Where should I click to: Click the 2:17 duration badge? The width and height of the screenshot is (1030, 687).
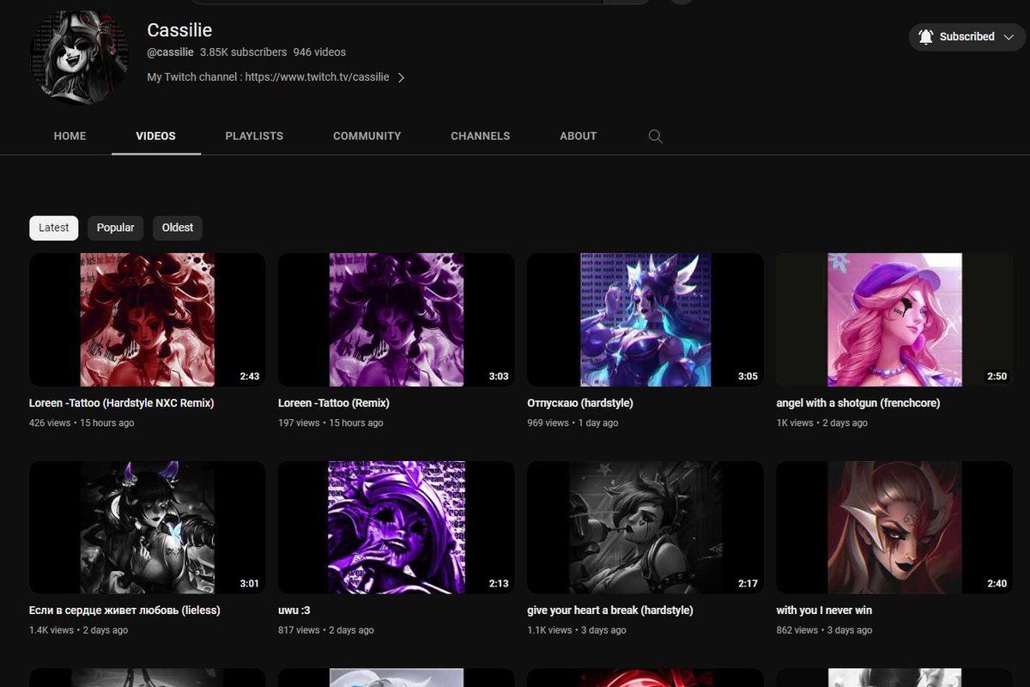(x=747, y=584)
